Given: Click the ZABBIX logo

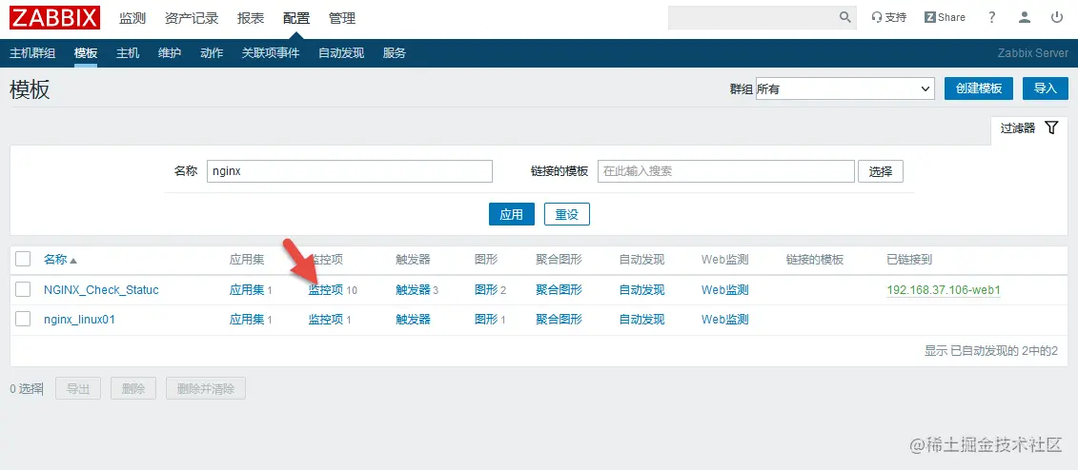Looking at the screenshot, I should click(55, 18).
